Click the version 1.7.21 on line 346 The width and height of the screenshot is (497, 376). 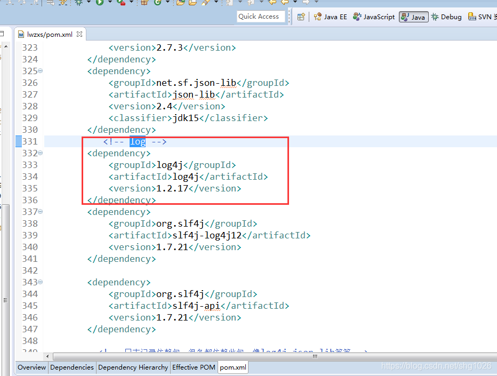click(172, 317)
